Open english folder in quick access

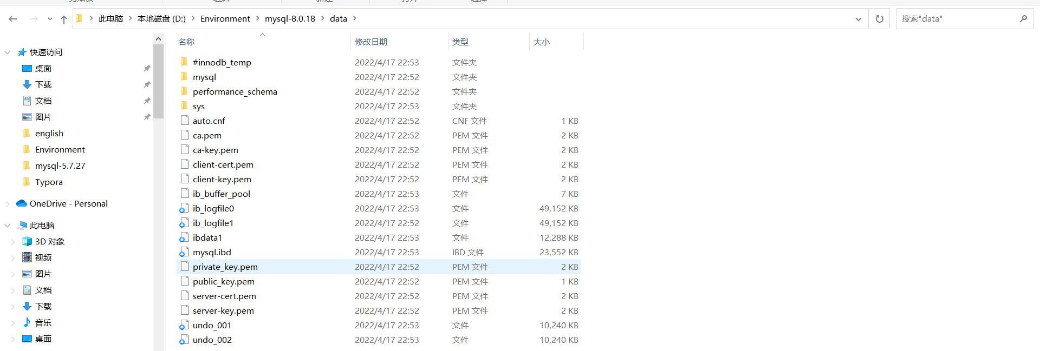point(49,134)
